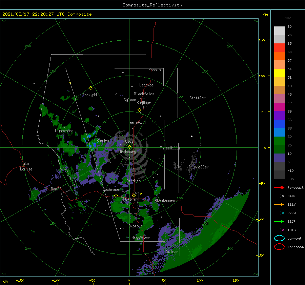Screen dimensions: 305x285
Task: Click the Drumheller label
Action: click(199, 167)
